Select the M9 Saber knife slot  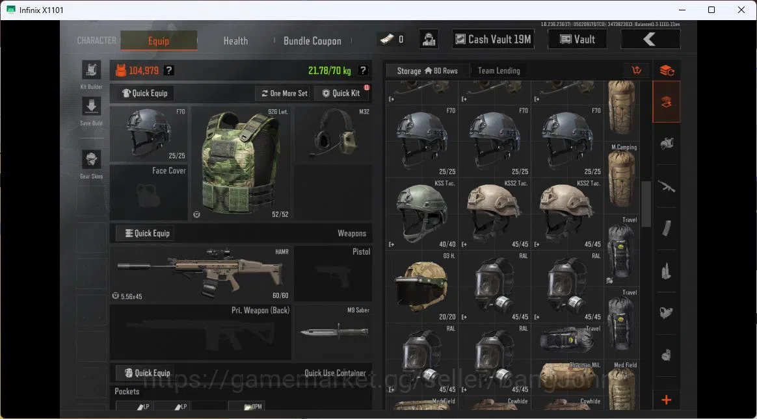[x=333, y=332]
